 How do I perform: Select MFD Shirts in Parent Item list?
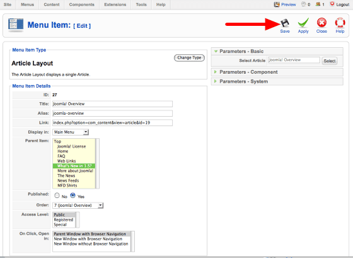pyautogui.click(x=74, y=185)
